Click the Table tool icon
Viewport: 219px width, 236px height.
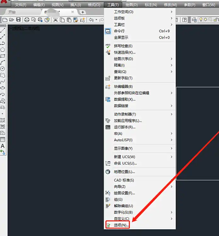3,139
